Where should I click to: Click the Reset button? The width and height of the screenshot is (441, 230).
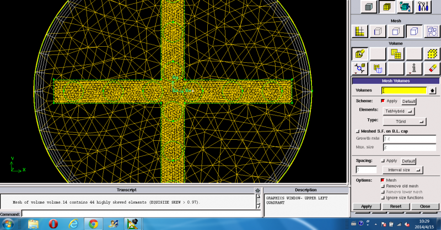(x=395, y=206)
